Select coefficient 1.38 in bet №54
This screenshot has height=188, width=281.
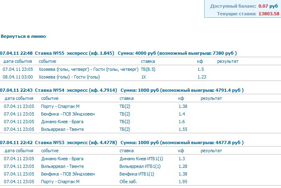click(x=183, y=106)
